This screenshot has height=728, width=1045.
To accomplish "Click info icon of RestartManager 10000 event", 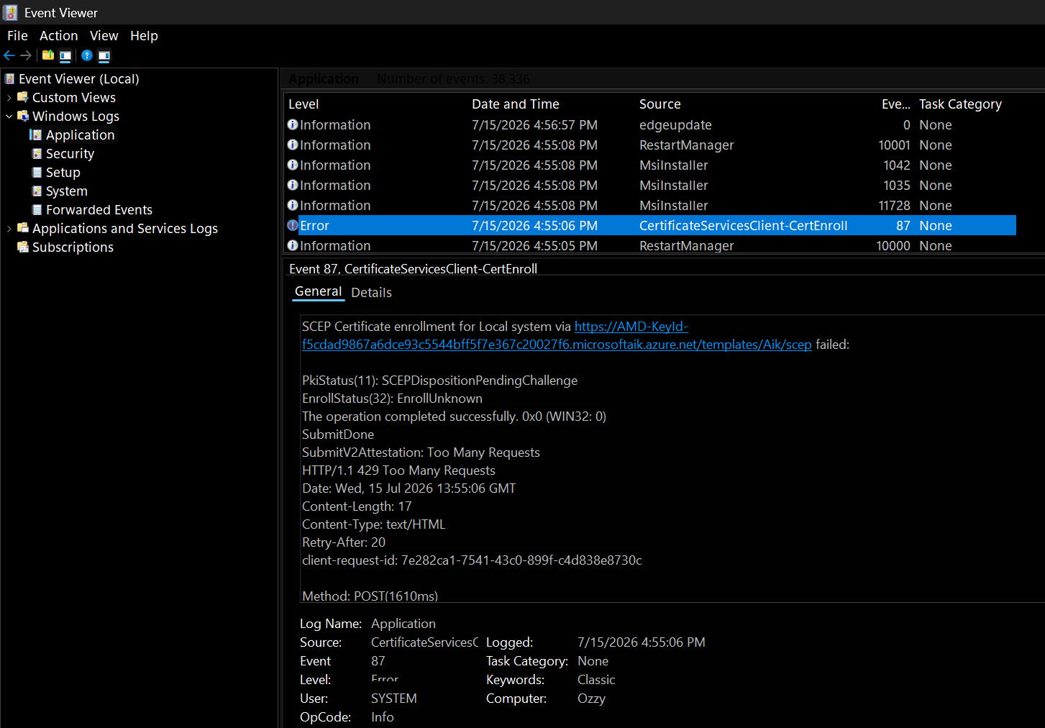I will click(x=293, y=245).
